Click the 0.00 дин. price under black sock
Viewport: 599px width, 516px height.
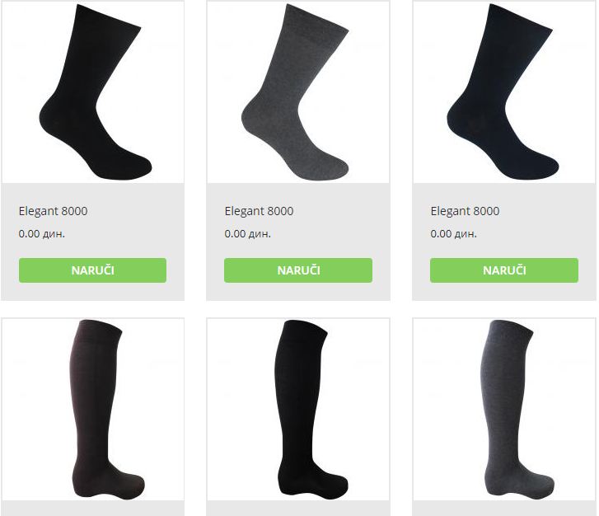(x=42, y=233)
